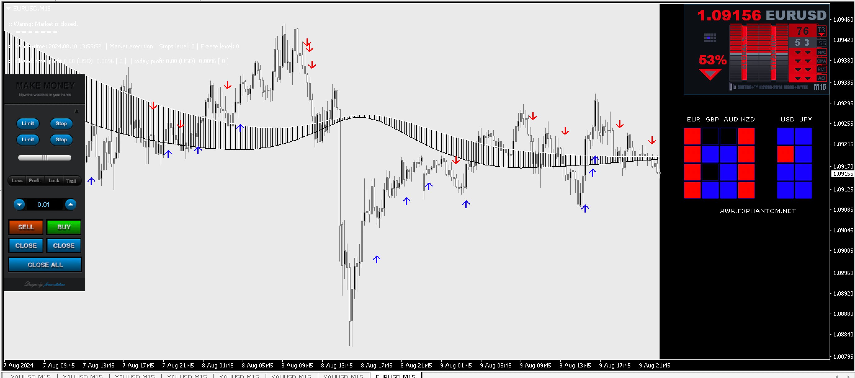Select the RVI indicator on the dashboard

(821, 70)
